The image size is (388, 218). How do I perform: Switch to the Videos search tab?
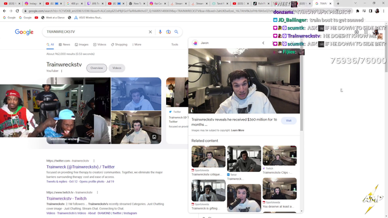pyautogui.click(x=99, y=44)
